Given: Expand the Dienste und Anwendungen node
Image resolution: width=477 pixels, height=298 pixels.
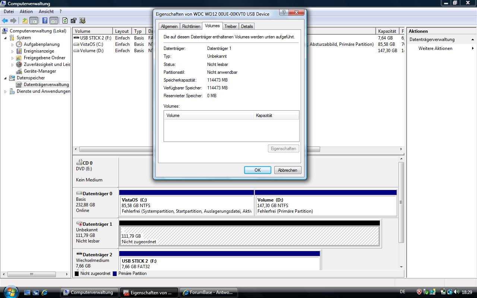Looking at the screenshot, I should coord(5,92).
